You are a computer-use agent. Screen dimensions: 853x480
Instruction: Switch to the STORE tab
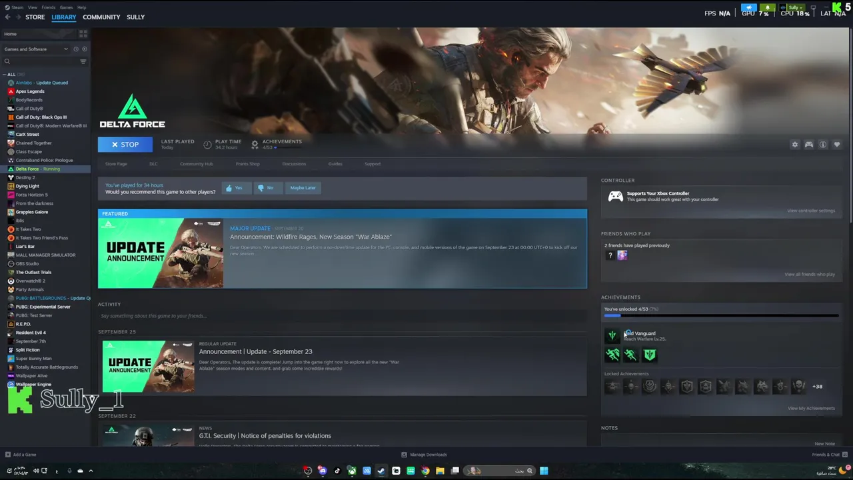(35, 17)
